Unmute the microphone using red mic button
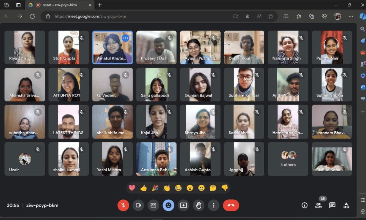 coord(123,205)
